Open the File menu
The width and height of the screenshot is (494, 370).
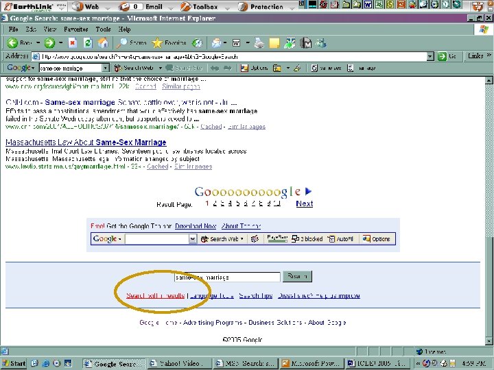13,29
